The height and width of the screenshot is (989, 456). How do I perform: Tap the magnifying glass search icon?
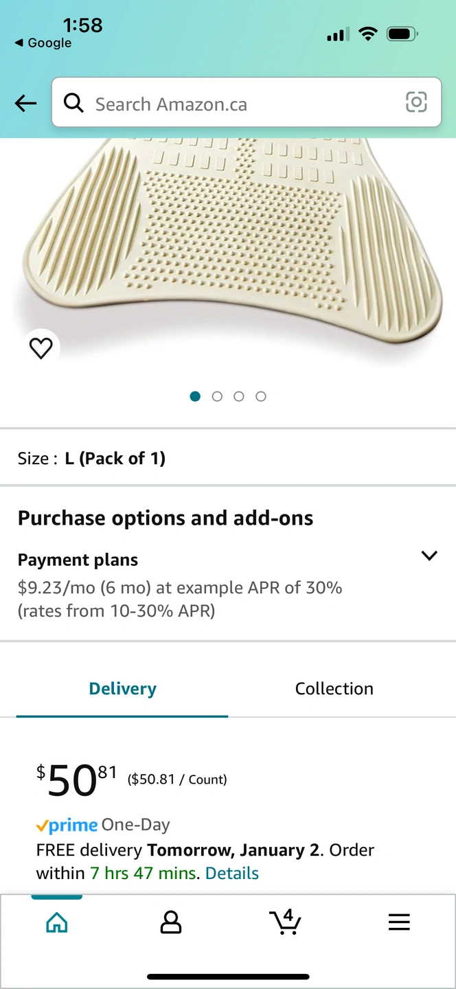pos(73,103)
